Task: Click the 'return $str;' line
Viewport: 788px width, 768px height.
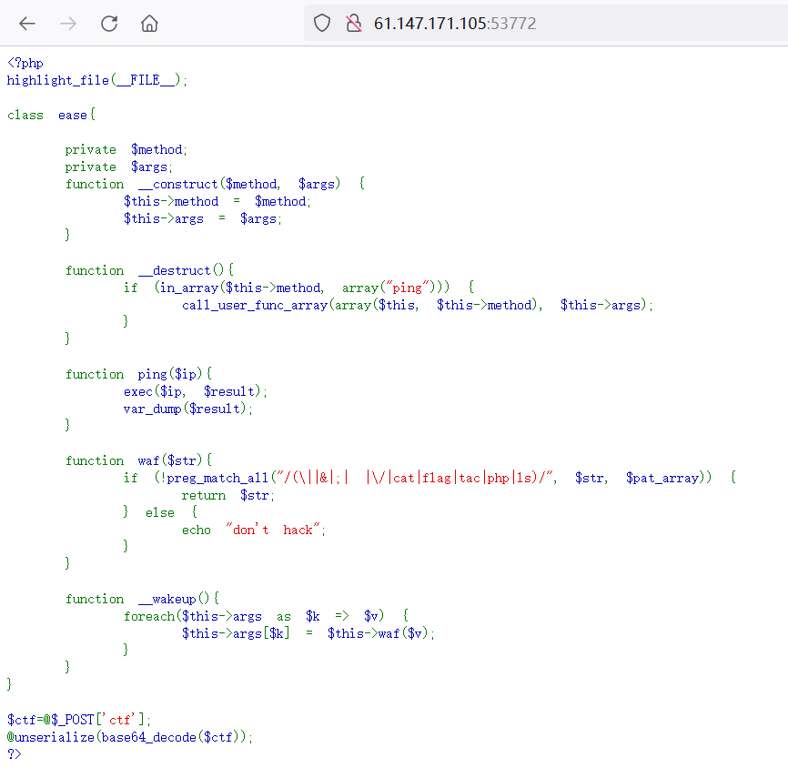Action: pos(228,496)
